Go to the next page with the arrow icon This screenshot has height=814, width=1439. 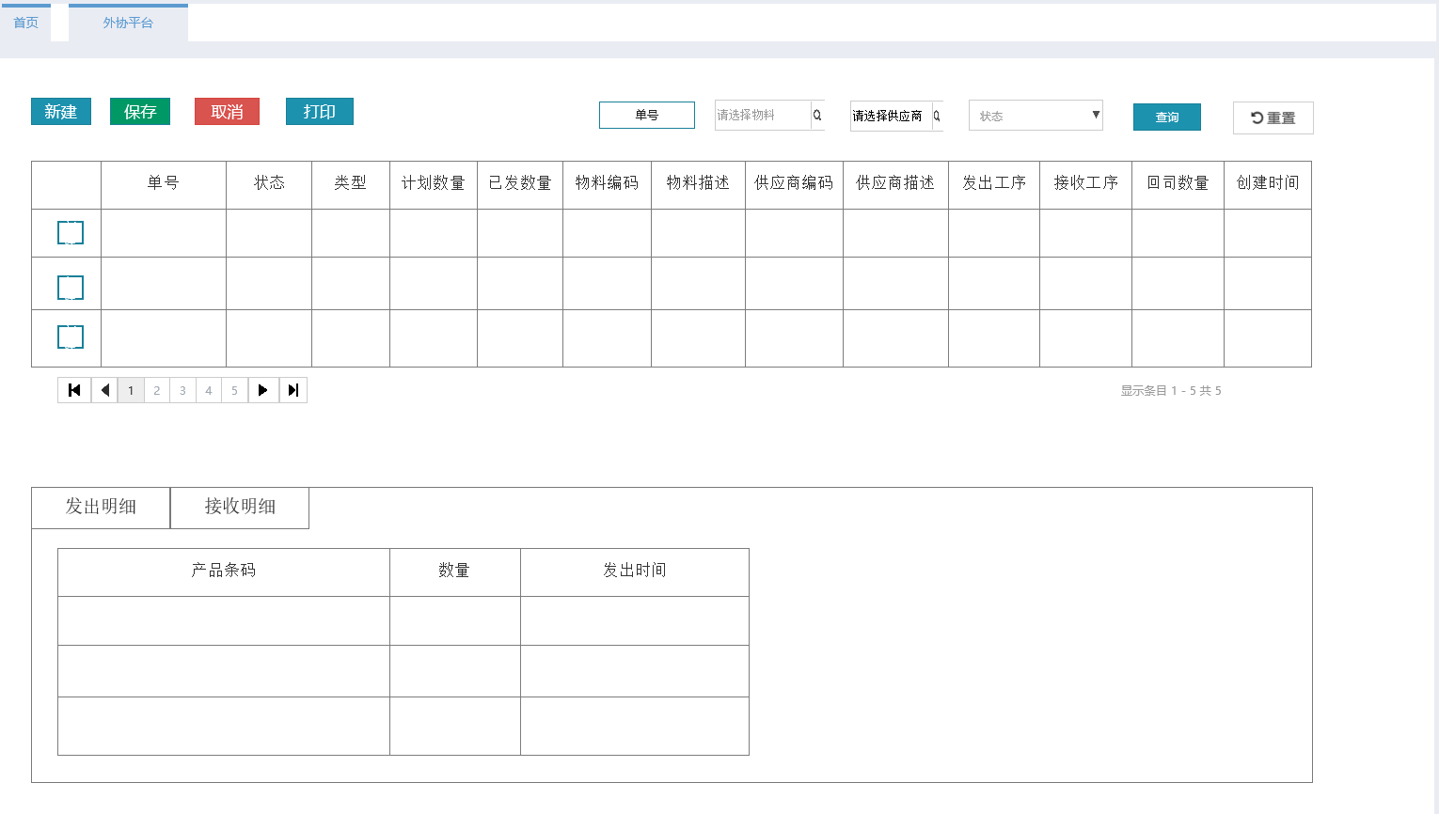tap(263, 390)
